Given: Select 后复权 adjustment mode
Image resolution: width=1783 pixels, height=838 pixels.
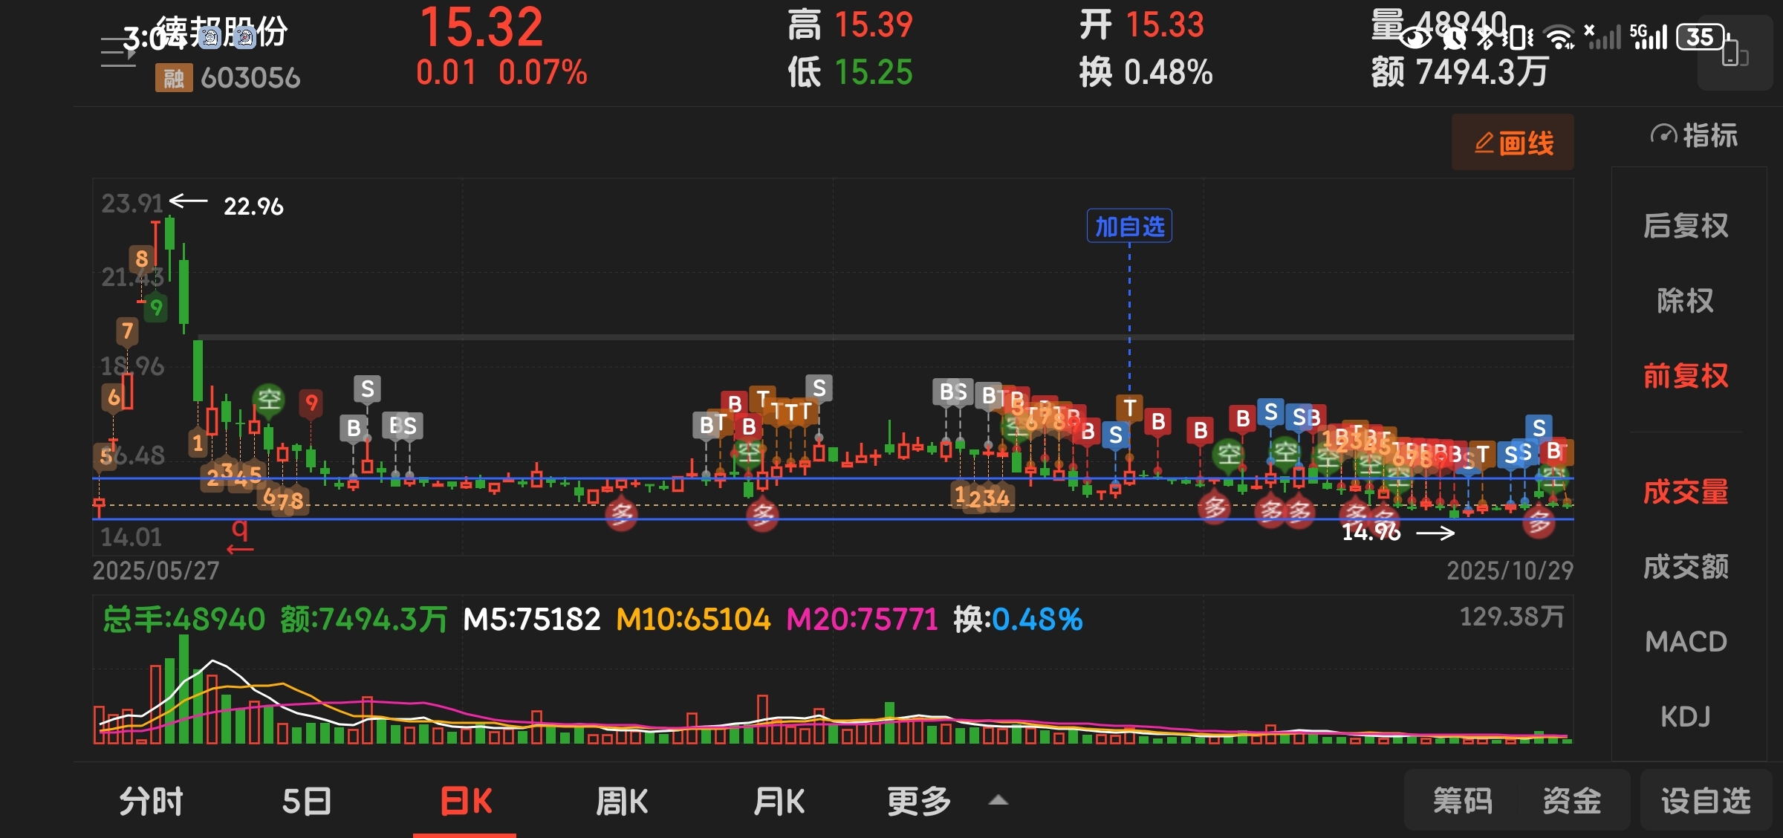Looking at the screenshot, I should 1686,226.
